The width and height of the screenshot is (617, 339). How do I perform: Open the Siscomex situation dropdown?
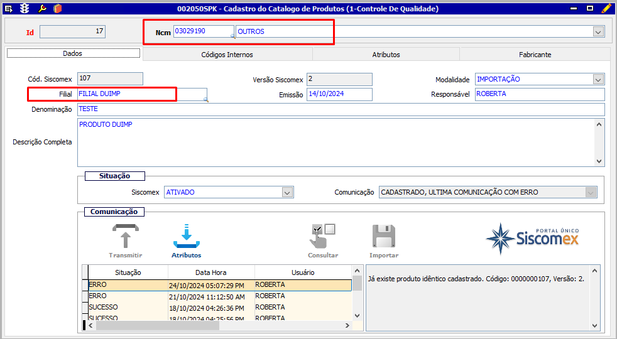pyautogui.click(x=287, y=193)
